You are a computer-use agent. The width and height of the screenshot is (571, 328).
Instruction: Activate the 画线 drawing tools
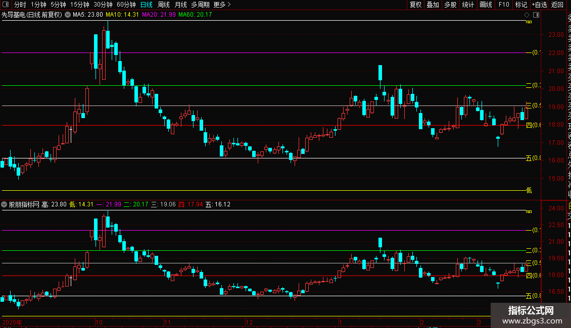pos(486,5)
